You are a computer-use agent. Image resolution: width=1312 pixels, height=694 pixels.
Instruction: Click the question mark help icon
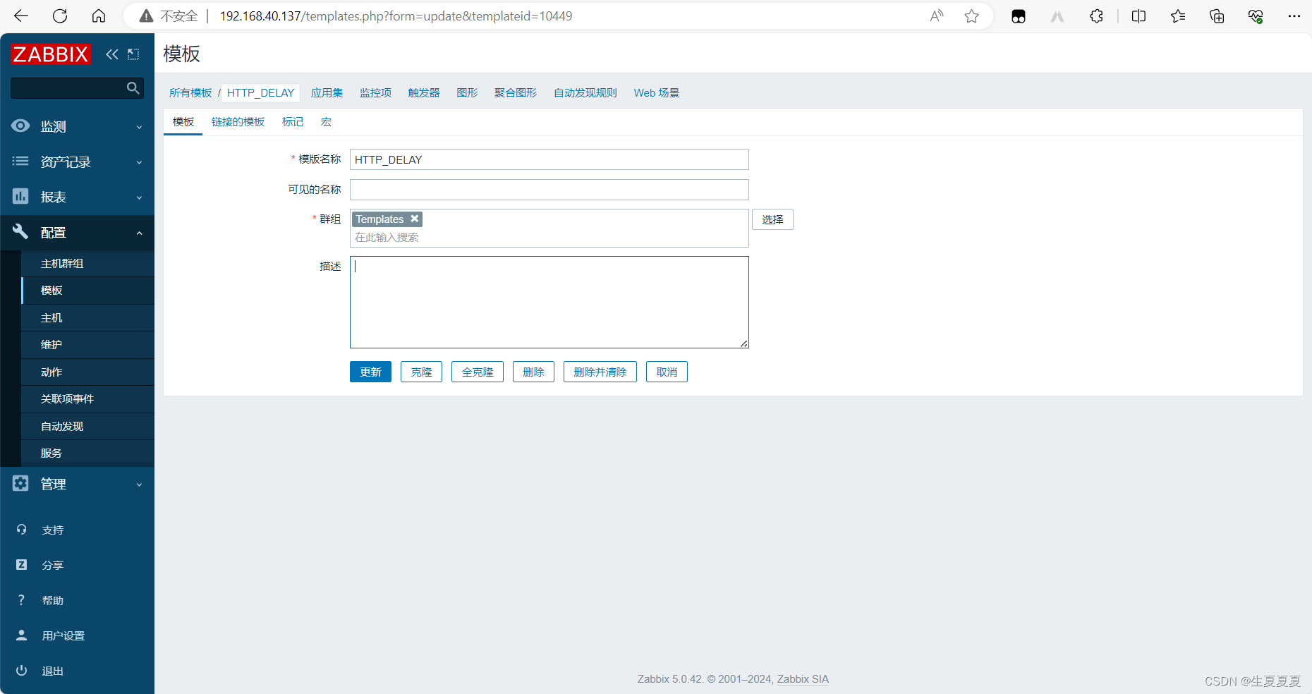coord(22,599)
